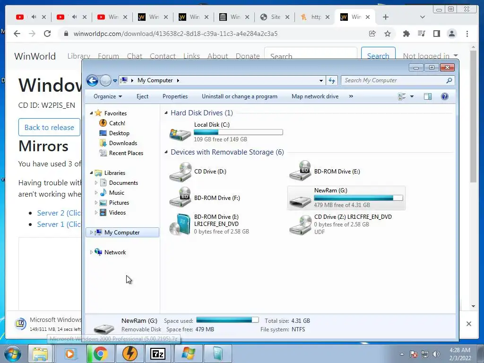
Task: Select the NewRam (G:) removable drive icon
Action: click(x=300, y=201)
